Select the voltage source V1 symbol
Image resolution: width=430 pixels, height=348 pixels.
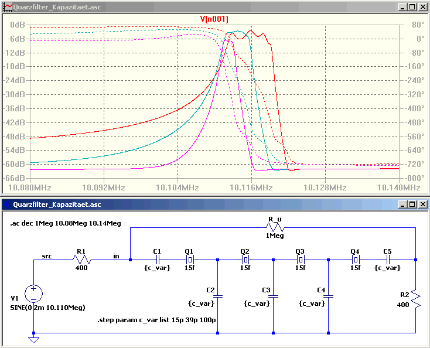pos(33,294)
